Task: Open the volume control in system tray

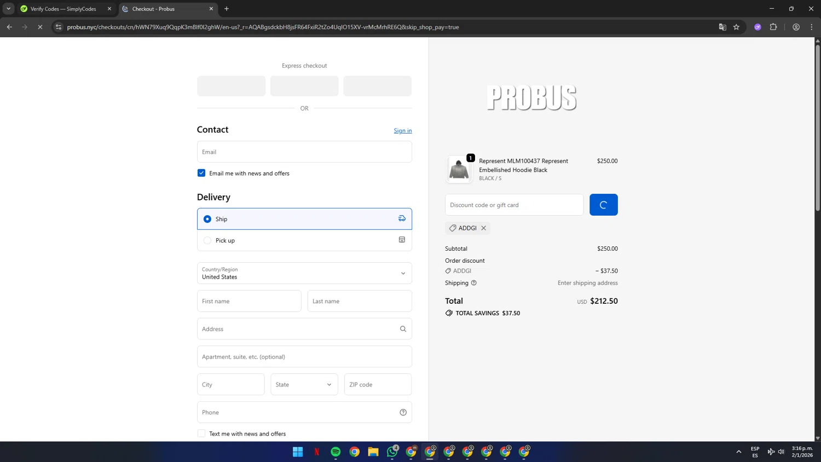Action: (781, 452)
